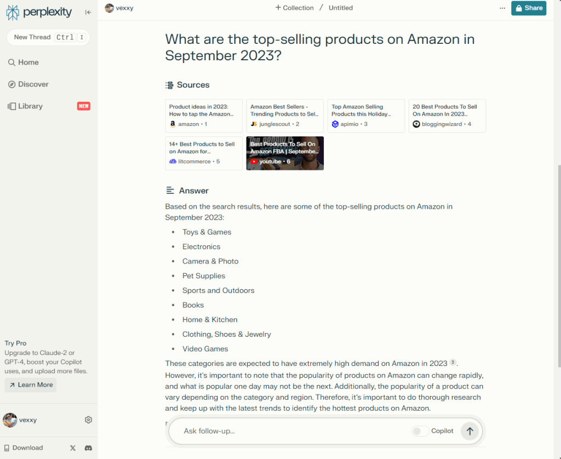Focus the Ask follow-up input field
561x459 pixels.
[294, 431]
